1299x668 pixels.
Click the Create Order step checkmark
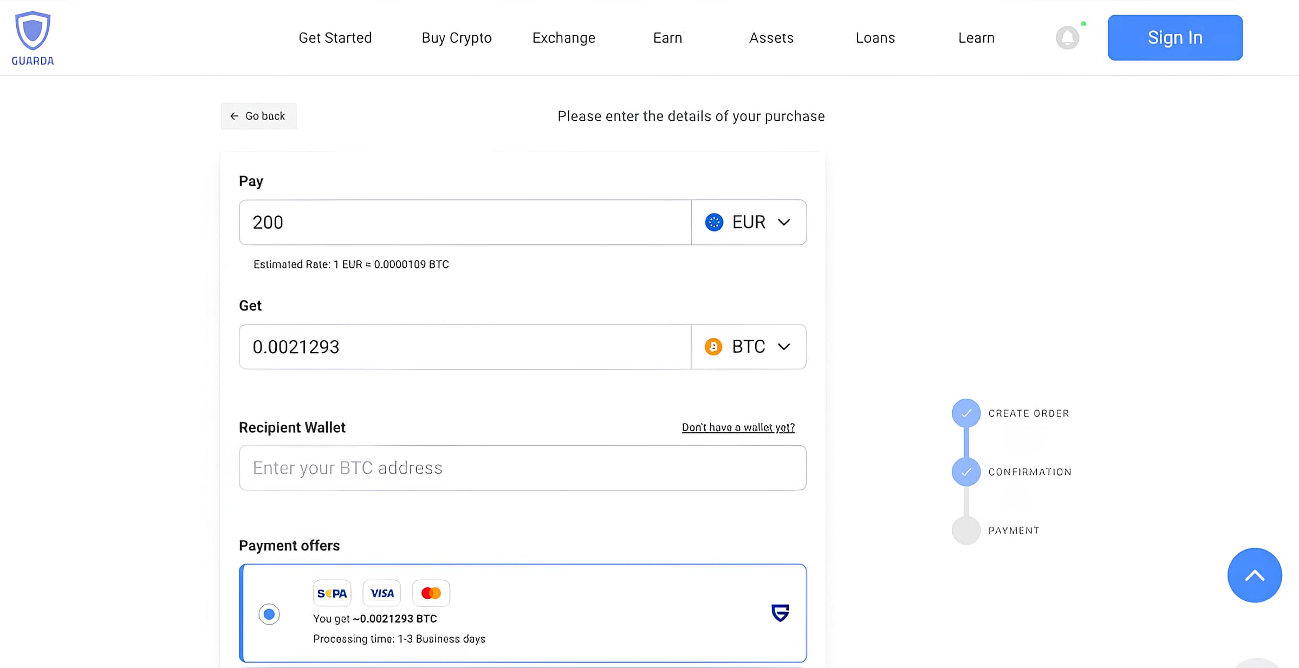pos(966,413)
